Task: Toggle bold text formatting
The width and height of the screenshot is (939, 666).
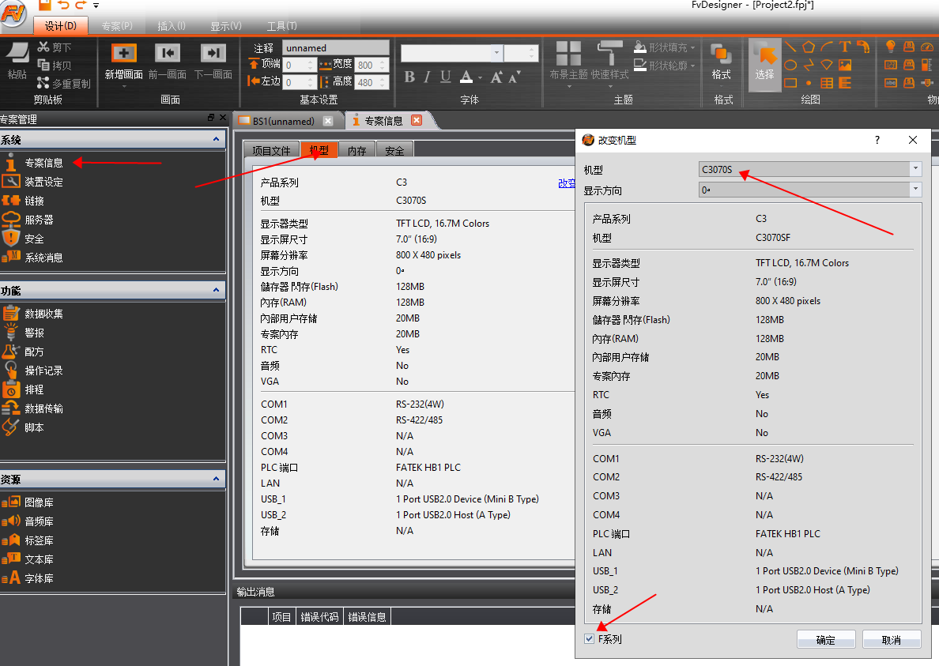Action: pyautogui.click(x=409, y=77)
